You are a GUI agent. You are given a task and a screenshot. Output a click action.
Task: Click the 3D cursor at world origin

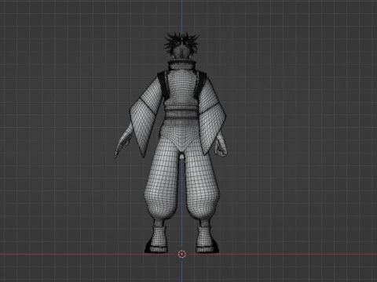pos(182,254)
